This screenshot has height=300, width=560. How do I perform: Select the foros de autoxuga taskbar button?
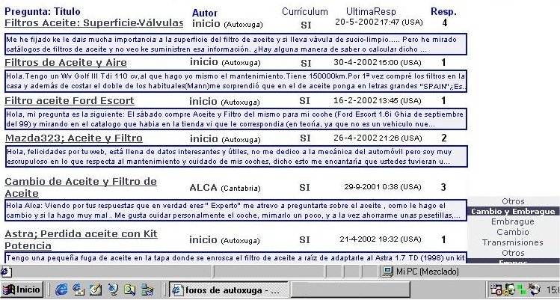[x=229, y=290]
